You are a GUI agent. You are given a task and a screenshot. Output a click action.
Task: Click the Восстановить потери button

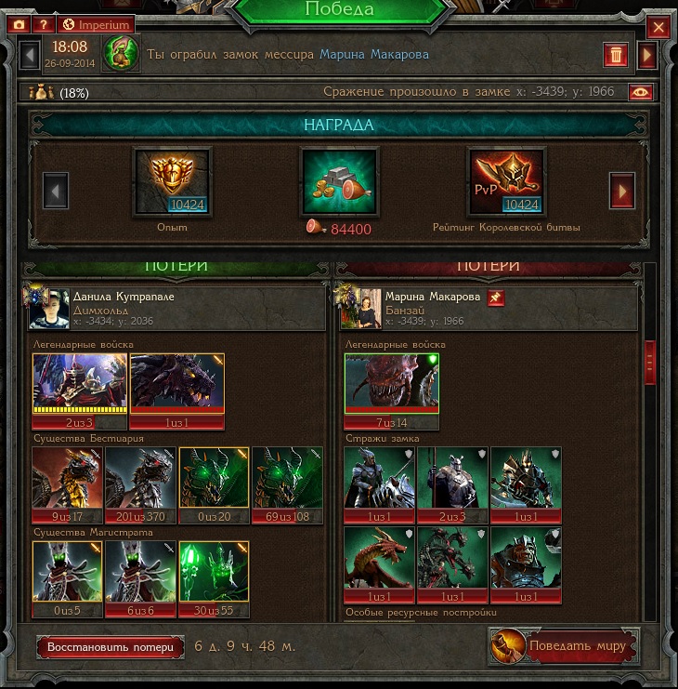(x=111, y=647)
